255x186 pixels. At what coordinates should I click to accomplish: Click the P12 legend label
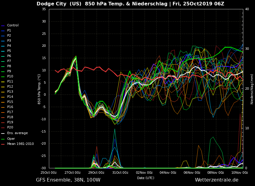[x=10, y=86]
